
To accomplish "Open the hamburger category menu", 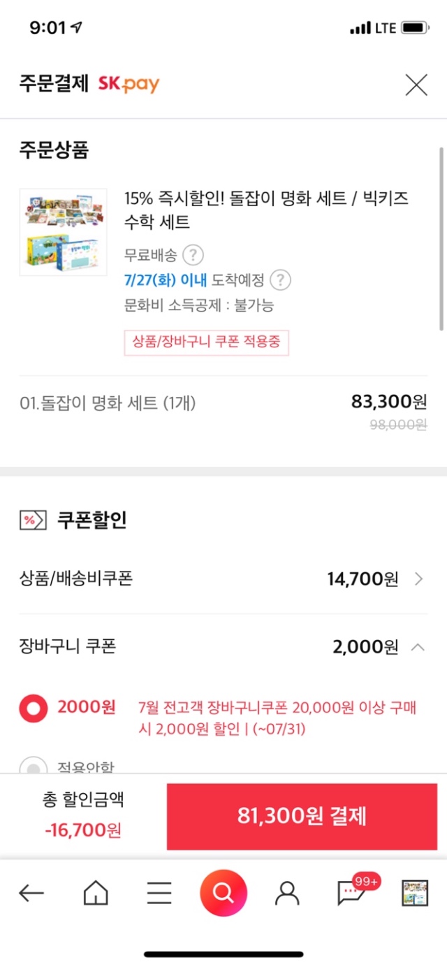I will pyautogui.click(x=159, y=892).
